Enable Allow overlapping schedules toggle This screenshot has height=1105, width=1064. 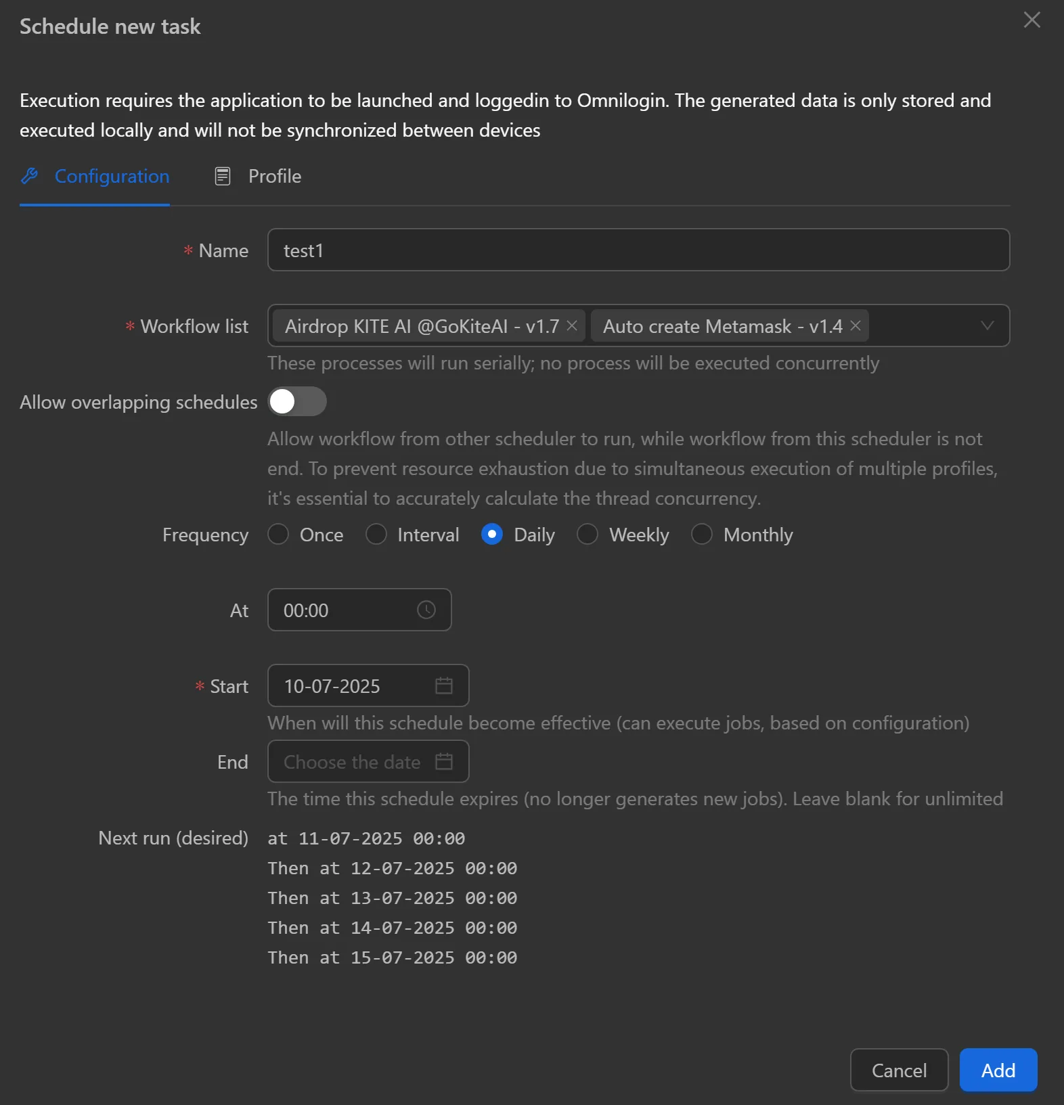[x=297, y=401]
